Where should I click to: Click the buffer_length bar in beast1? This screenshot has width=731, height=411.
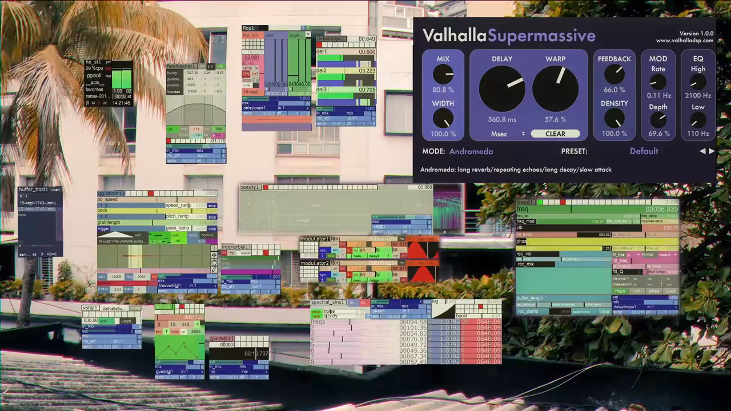pyautogui.click(x=563, y=298)
